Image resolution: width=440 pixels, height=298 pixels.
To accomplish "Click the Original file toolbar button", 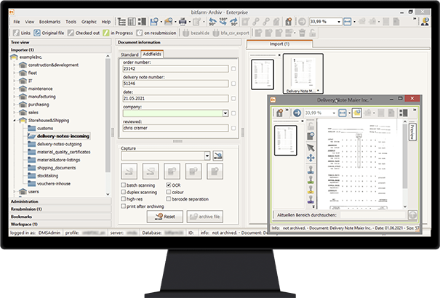I will point(49,33).
